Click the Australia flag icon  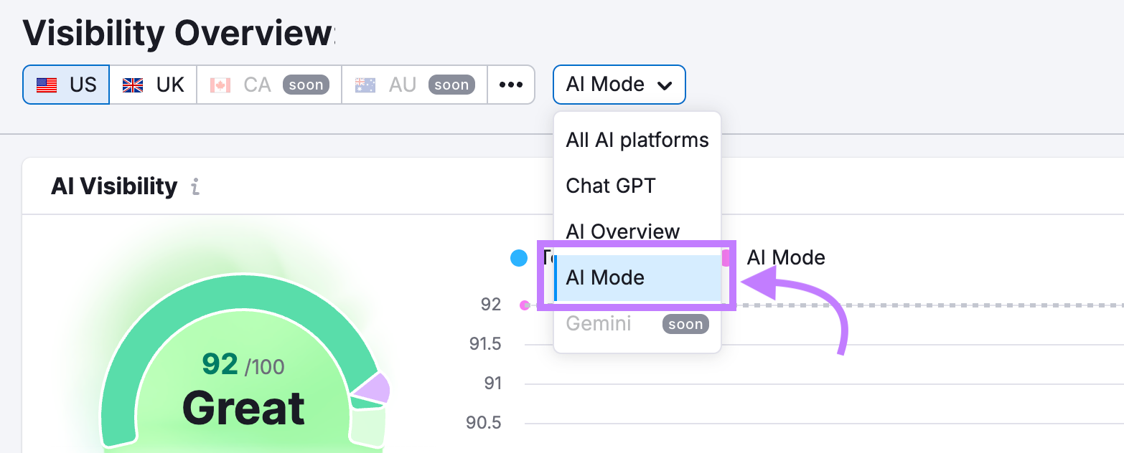click(x=365, y=85)
